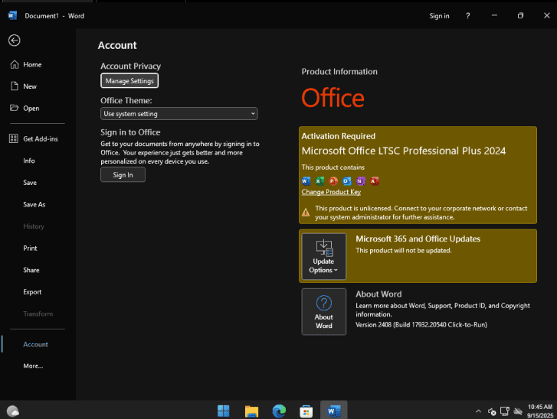Screen dimensions: 557x419
Task: Open Get Add-ins
Action: pyautogui.click(x=41, y=139)
